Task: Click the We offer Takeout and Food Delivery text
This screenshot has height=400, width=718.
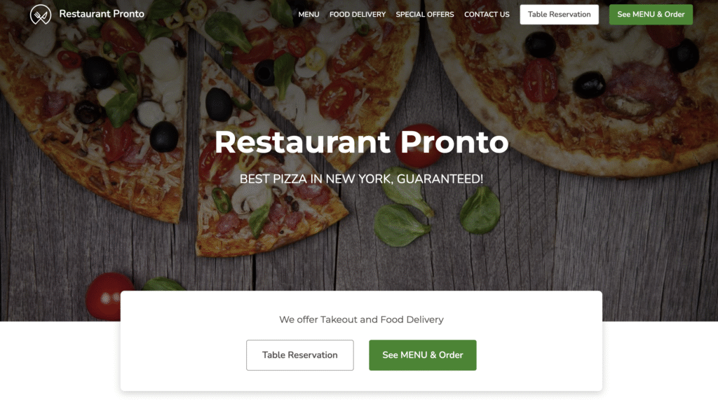Action: click(361, 319)
